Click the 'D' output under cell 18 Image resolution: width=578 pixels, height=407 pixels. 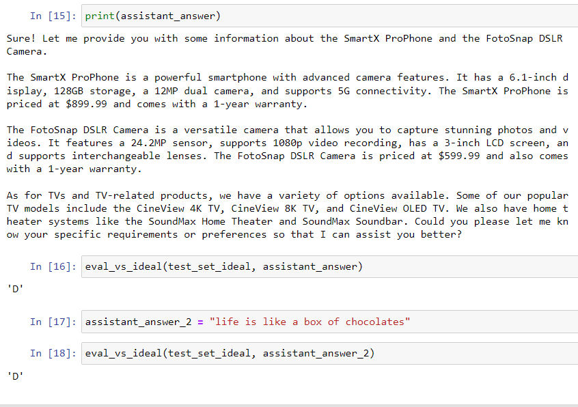point(15,376)
